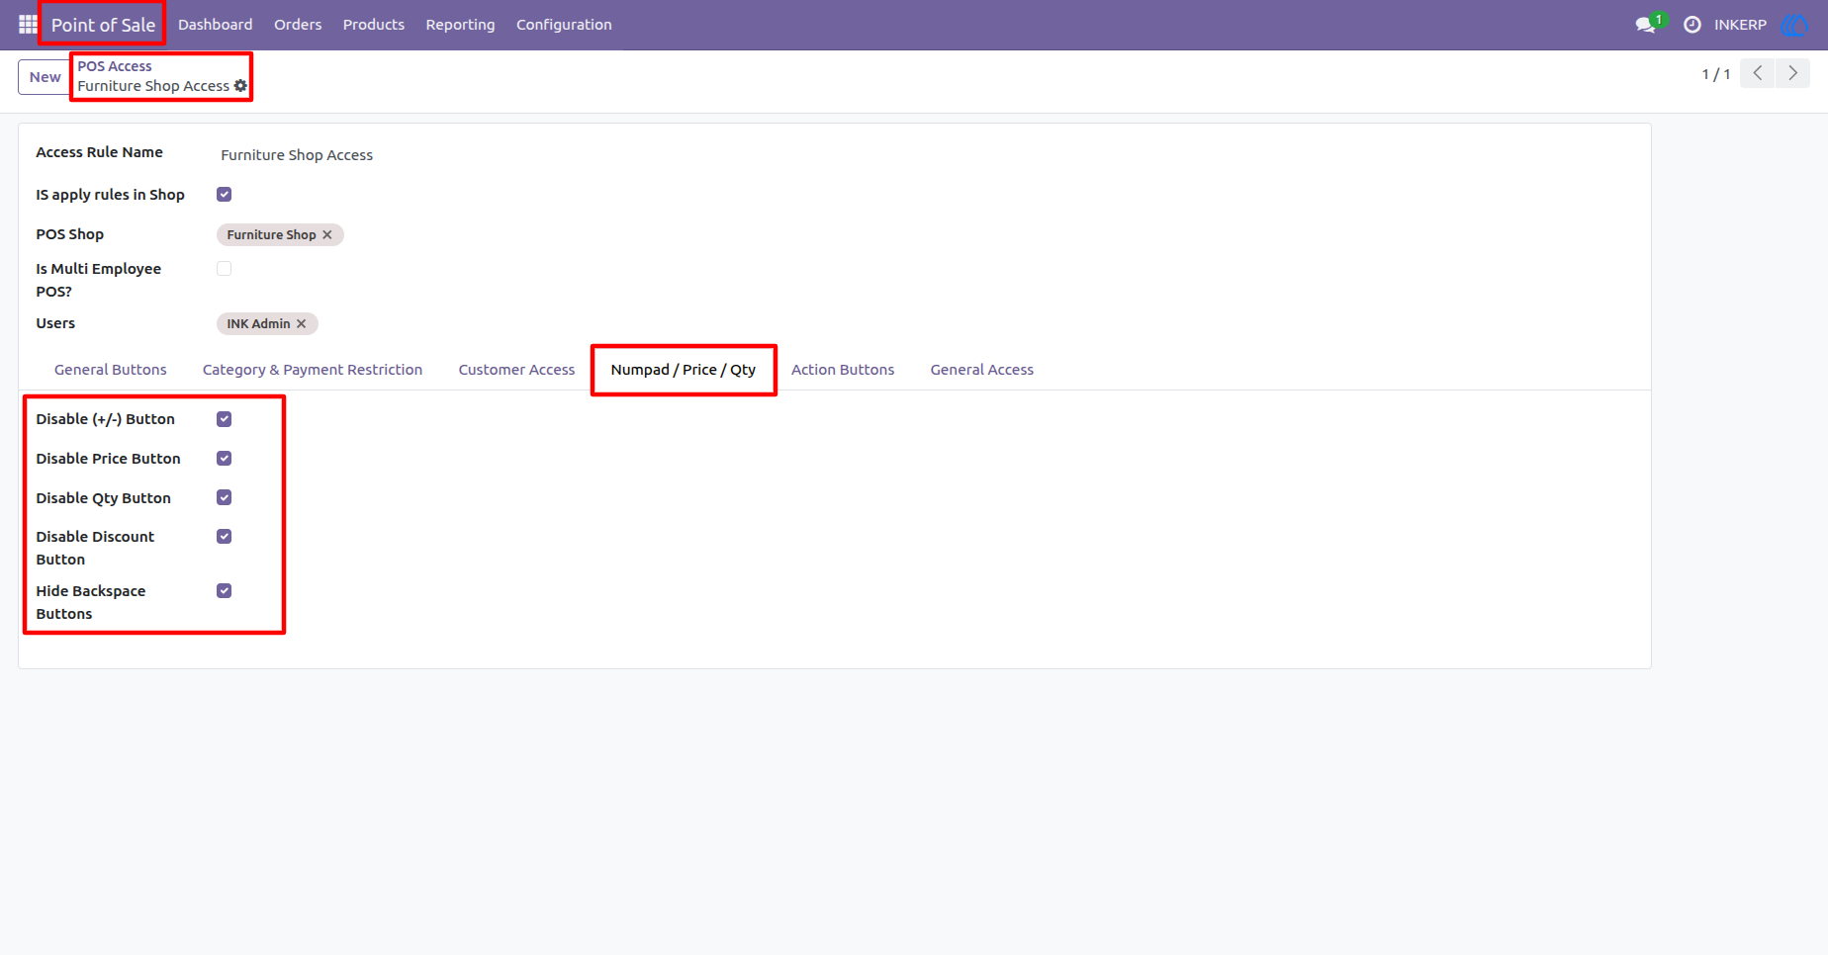
Task: Open the Products menu
Action: click(374, 25)
